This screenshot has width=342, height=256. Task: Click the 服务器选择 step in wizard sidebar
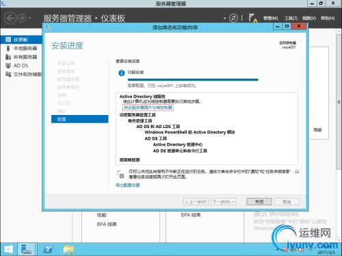coord(68,79)
